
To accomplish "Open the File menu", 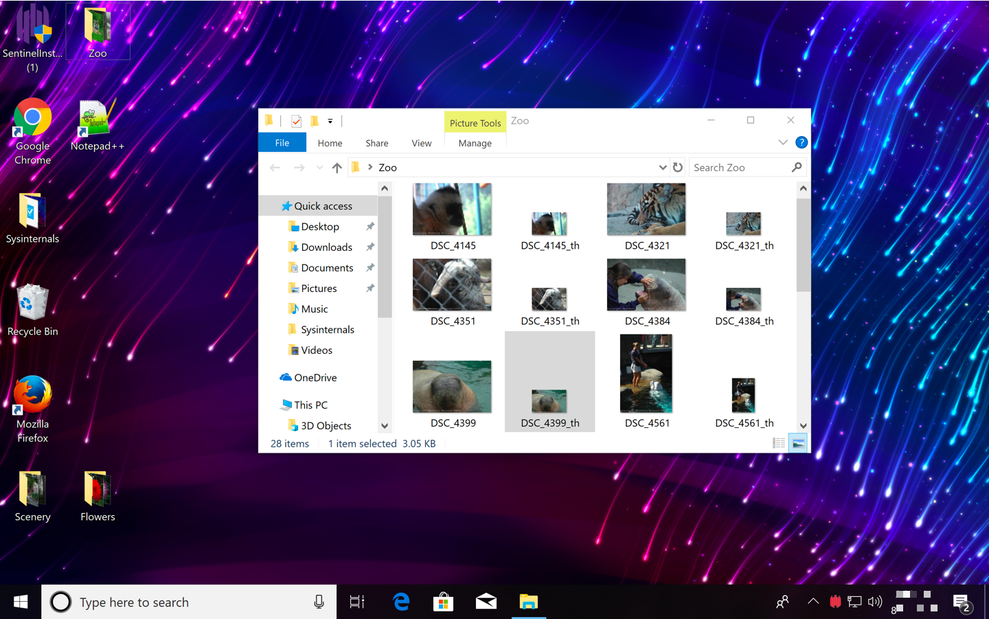I will tap(282, 143).
